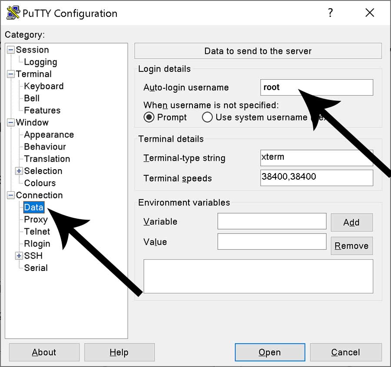Image resolution: width=391 pixels, height=367 pixels.
Task: Go to the Colours category
Action: tap(40, 183)
